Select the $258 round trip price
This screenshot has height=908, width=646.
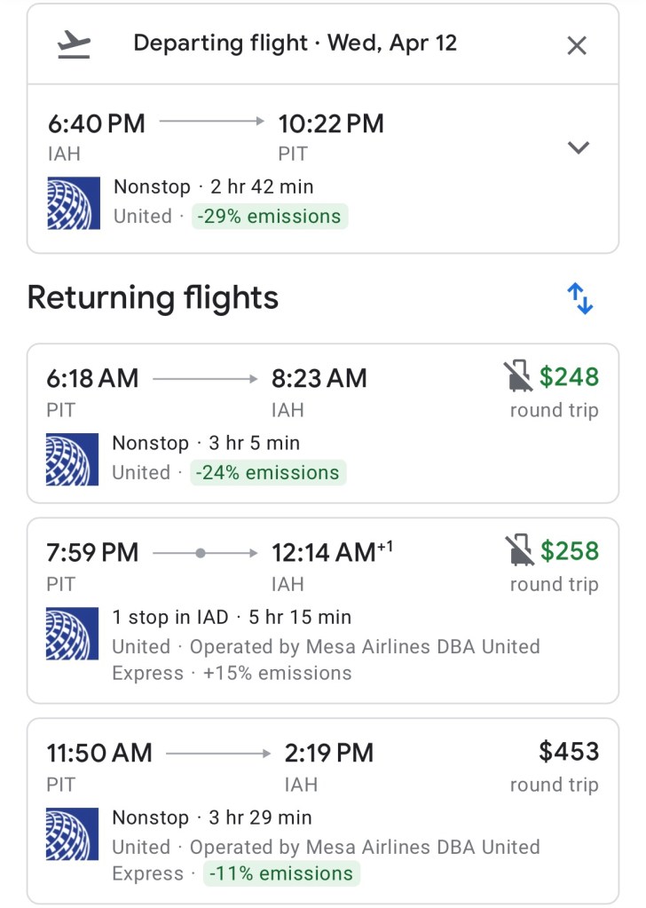(569, 551)
